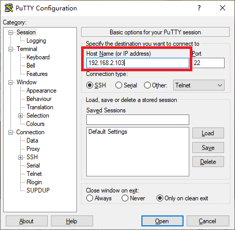Image resolution: width=235 pixels, height=230 pixels.
Task: Collapse the Connection tree branch
Action: point(10,133)
